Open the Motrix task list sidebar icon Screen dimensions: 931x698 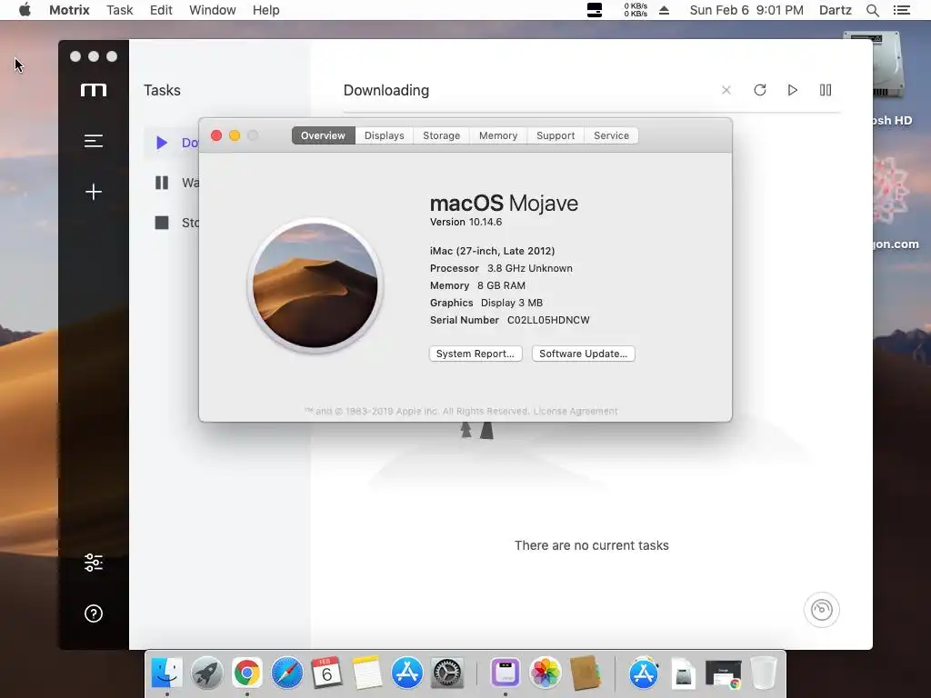94,141
